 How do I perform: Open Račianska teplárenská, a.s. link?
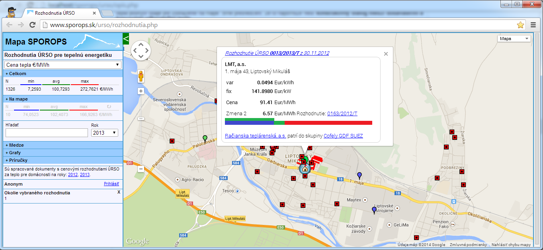click(x=256, y=136)
